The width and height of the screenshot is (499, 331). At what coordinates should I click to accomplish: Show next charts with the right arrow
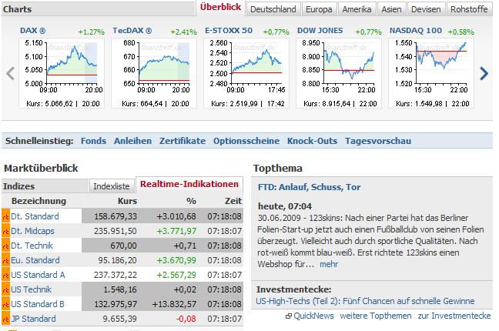coord(484,74)
